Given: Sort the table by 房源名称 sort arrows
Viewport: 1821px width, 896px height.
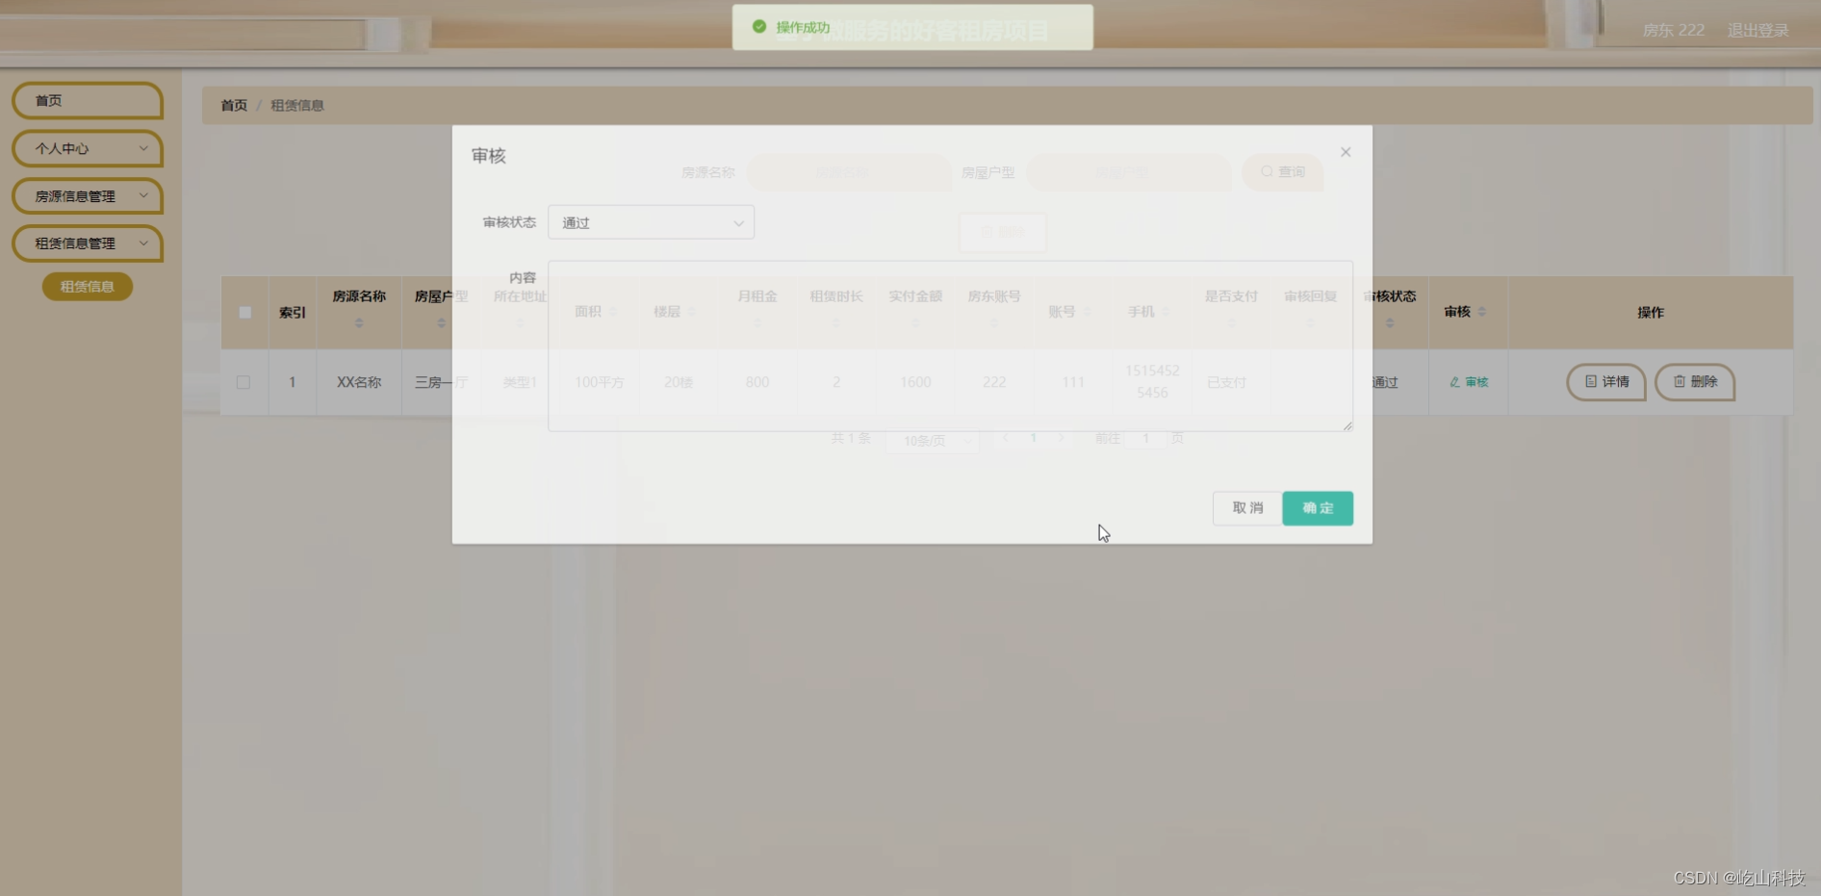Looking at the screenshot, I should point(358,324).
